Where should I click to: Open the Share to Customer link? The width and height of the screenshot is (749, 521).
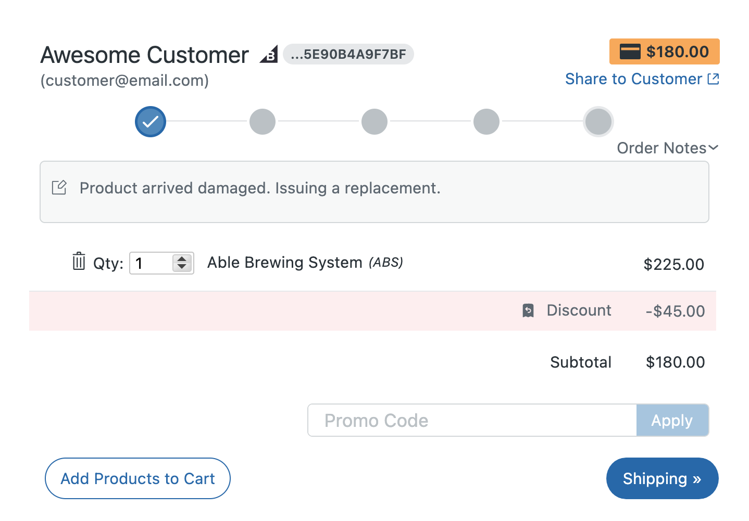[x=633, y=79]
